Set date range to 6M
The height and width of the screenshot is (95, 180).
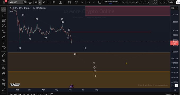click(x=28, y=94)
